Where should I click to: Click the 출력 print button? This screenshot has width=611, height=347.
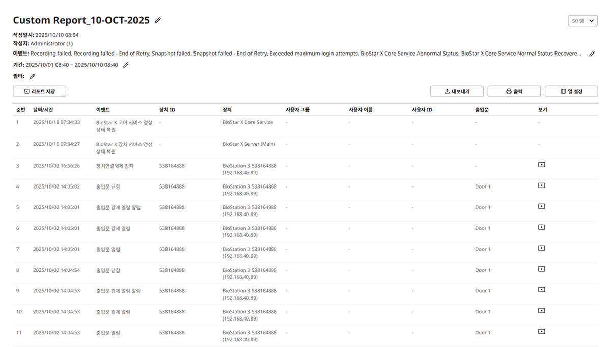coord(514,91)
